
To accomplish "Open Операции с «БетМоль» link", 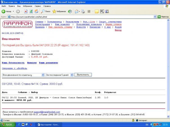I will click(15, 68).
